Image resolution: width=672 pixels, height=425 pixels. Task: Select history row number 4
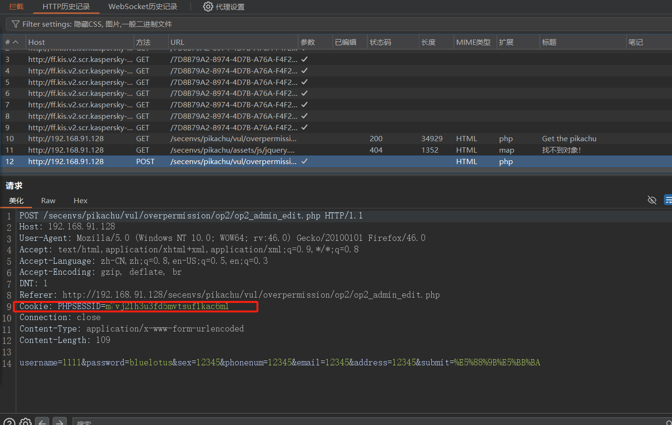click(336, 71)
